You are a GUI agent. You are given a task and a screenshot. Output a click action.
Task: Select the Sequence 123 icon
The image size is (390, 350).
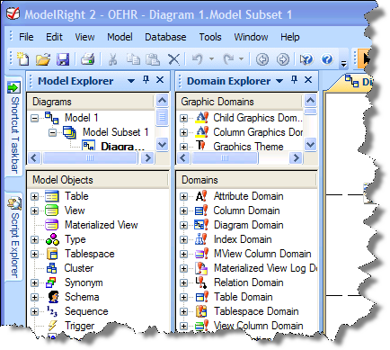[52, 311]
